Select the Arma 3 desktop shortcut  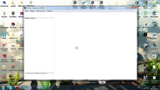click(x=145, y=46)
